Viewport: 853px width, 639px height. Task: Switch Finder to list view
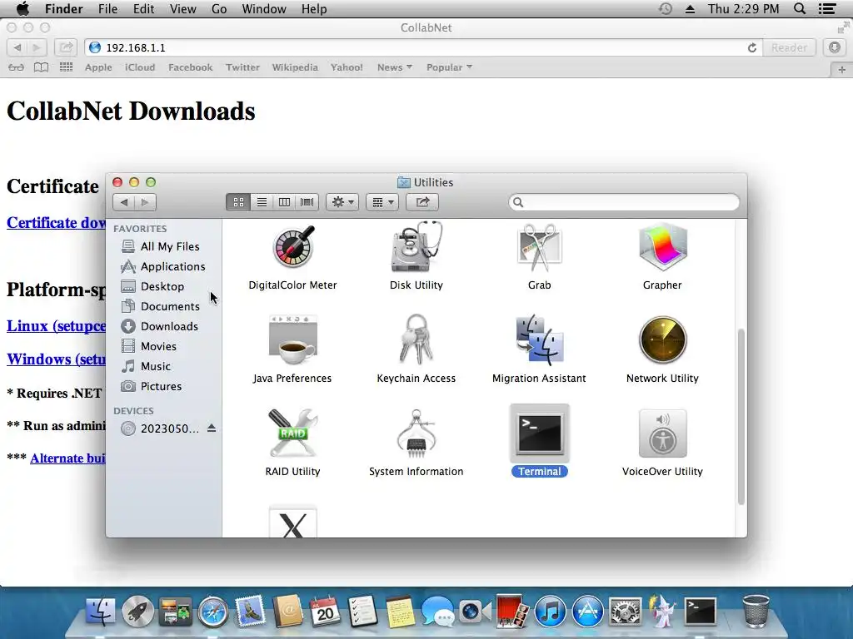coord(262,202)
